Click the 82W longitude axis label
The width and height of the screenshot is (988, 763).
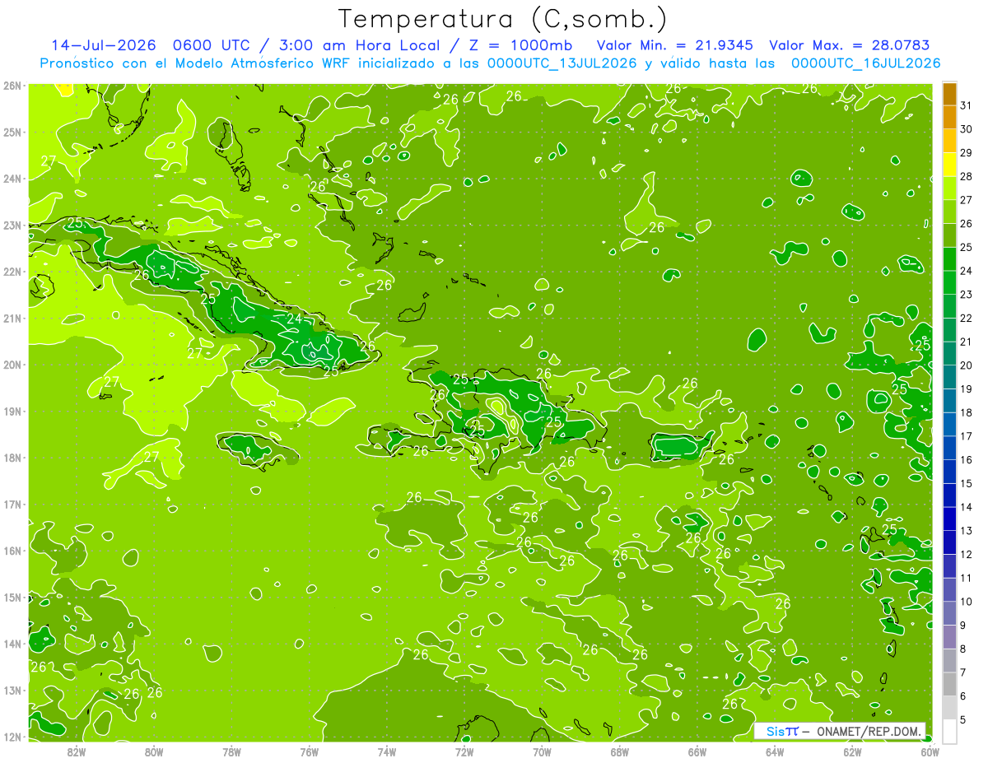coord(76,751)
